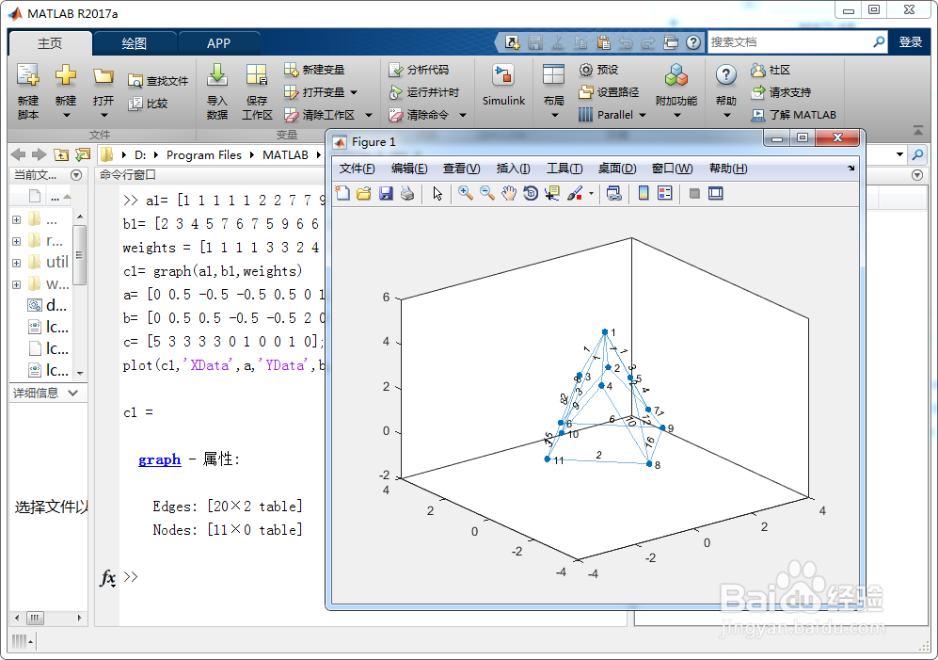Click New Figure icon in Figure 1 toolbar
Screen dimensions: 938x660
[342, 193]
